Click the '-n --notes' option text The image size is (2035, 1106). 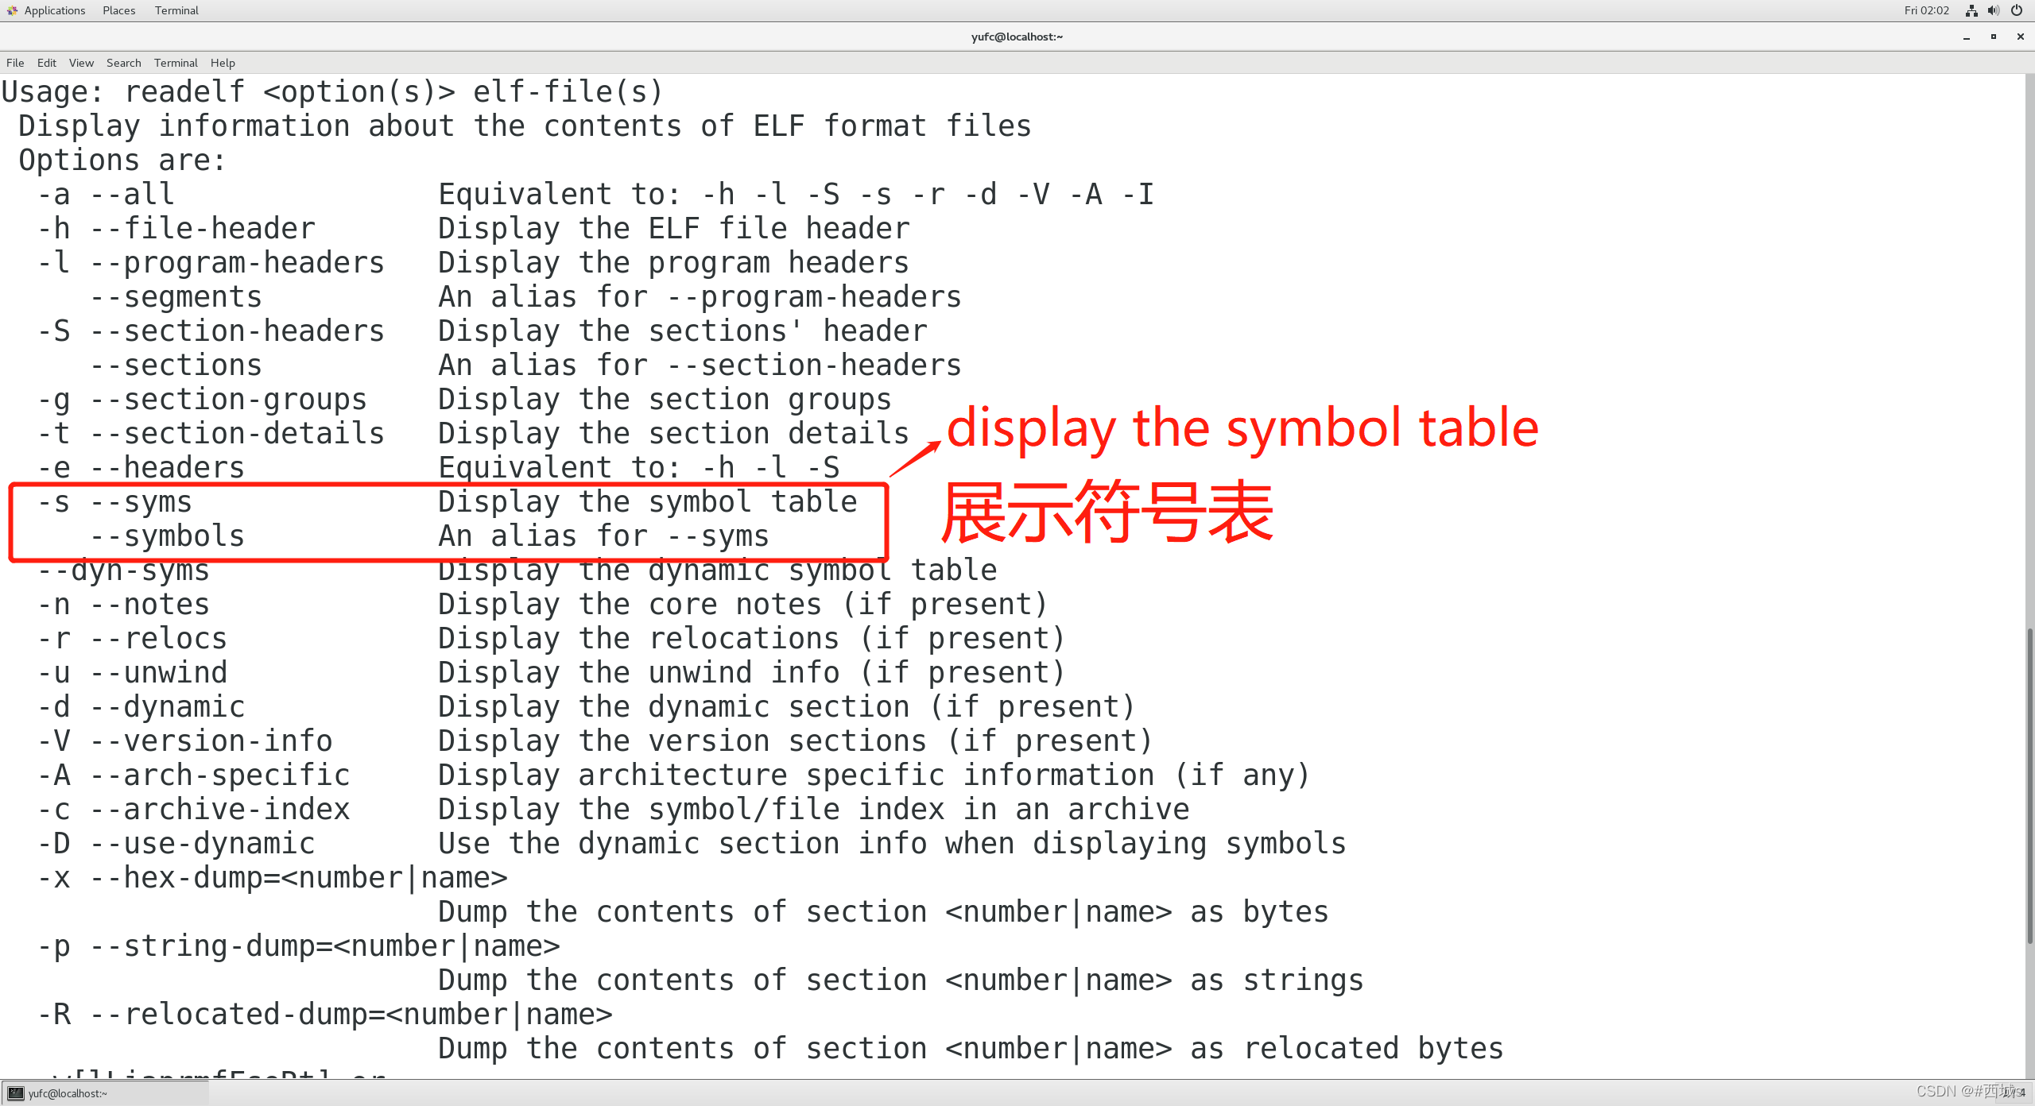click(x=123, y=605)
